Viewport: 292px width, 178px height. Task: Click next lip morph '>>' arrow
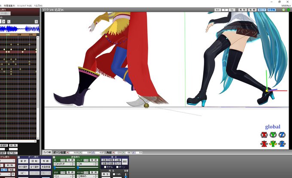97,164
